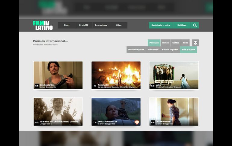Viewport: 232px width, 146px height.
Task: Sort by Recién llegadas
Action: [170, 50]
